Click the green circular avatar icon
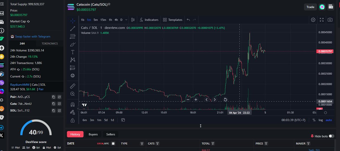 (322, 7)
